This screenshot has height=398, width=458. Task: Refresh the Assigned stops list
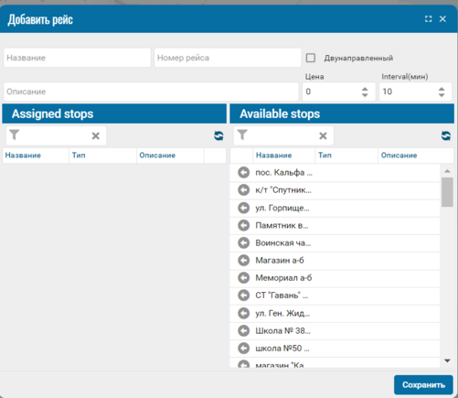coord(218,135)
